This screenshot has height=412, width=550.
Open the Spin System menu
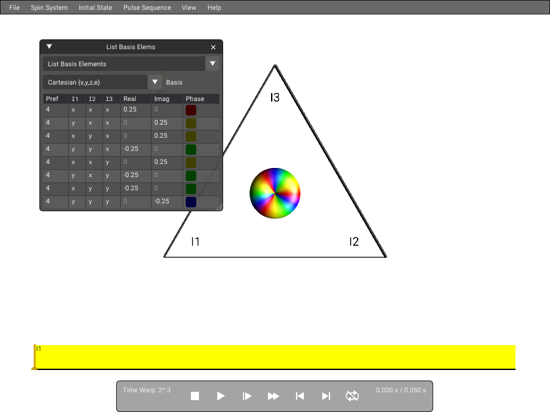click(49, 7)
